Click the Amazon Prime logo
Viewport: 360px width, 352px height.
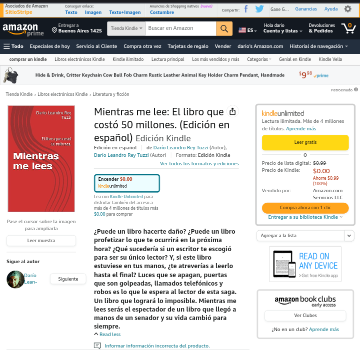click(x=23, y=29)
